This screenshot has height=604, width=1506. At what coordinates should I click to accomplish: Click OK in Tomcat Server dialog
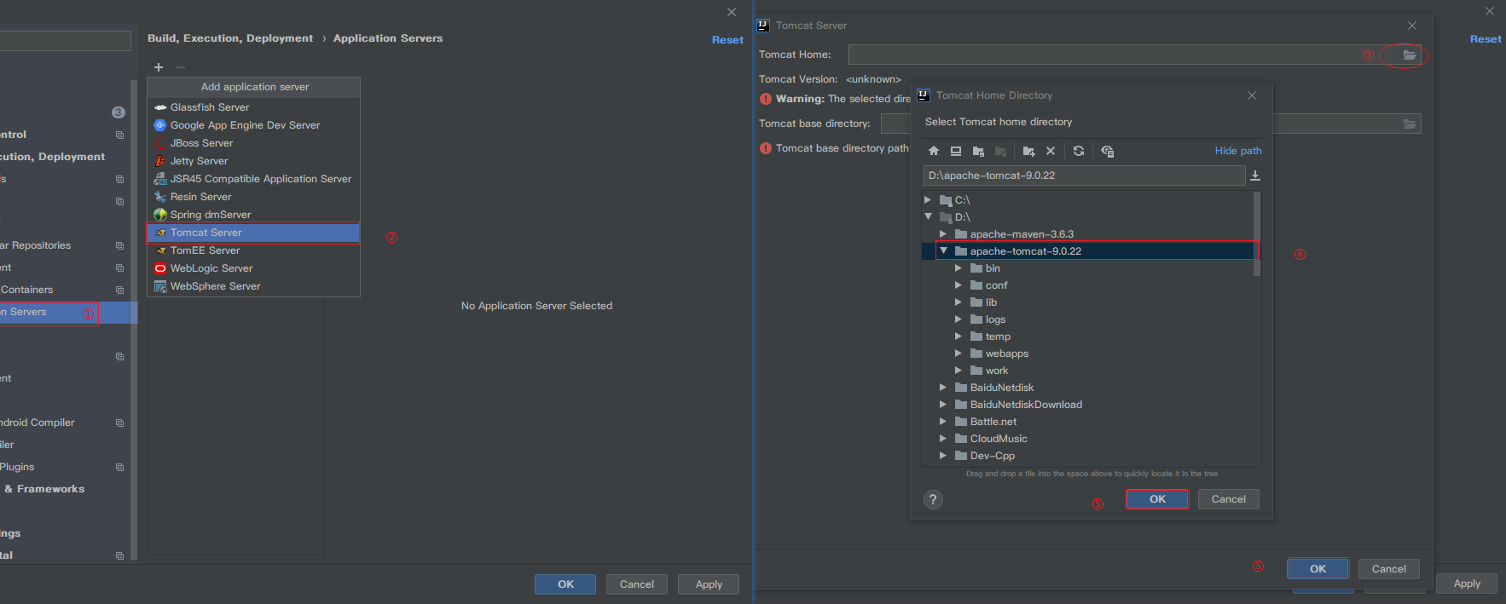tap(1318, 569)
